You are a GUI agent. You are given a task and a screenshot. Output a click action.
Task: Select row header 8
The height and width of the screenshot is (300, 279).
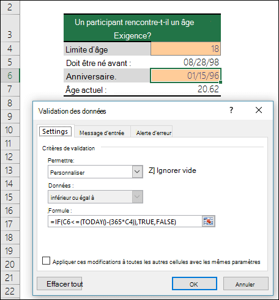pos(10,103)
